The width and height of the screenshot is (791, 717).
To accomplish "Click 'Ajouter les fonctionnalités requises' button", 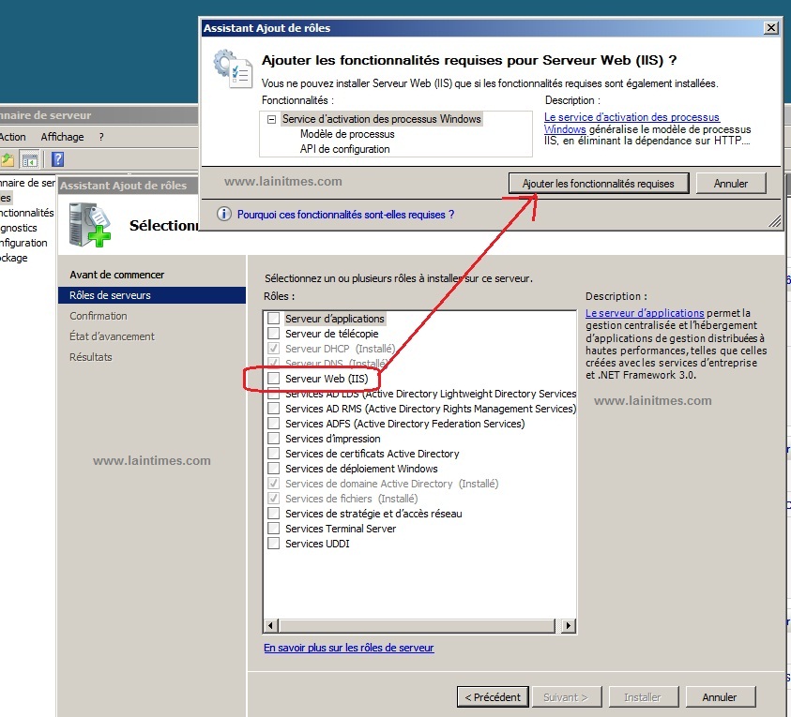I will (x=598, y=183).
